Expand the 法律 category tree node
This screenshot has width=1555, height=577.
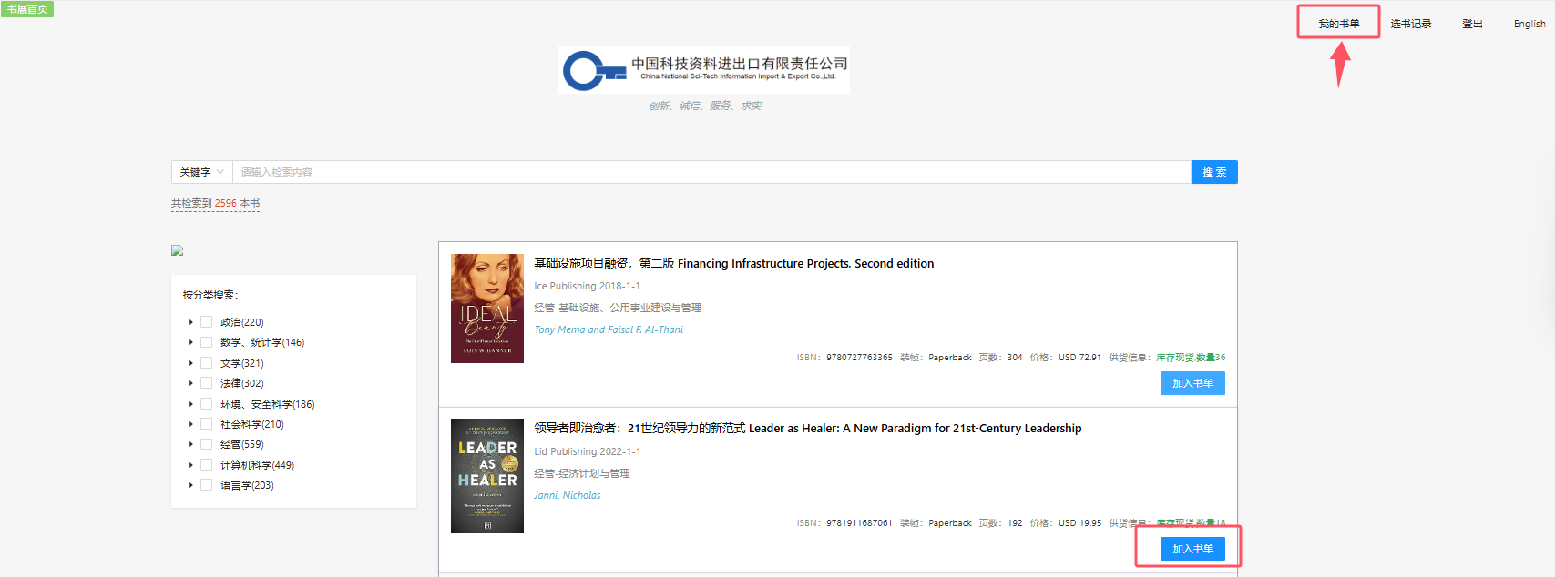coord(190,383)
